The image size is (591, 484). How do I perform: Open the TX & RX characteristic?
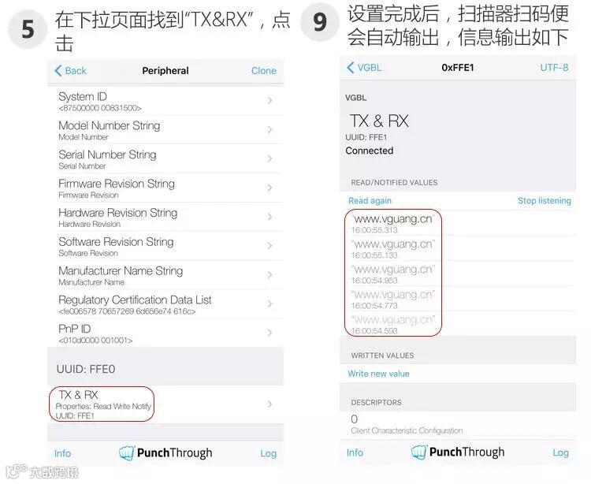click(x=165, y=404)
